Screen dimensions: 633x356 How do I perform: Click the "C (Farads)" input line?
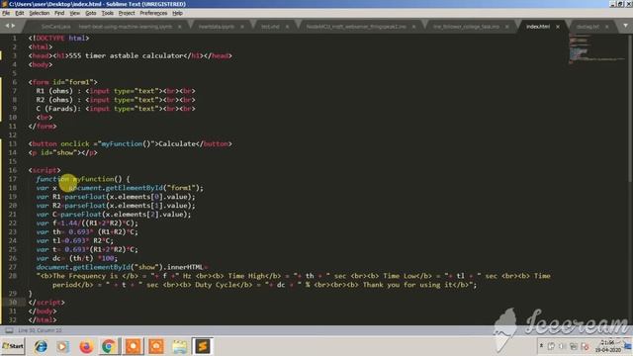(x=116, y=109)
